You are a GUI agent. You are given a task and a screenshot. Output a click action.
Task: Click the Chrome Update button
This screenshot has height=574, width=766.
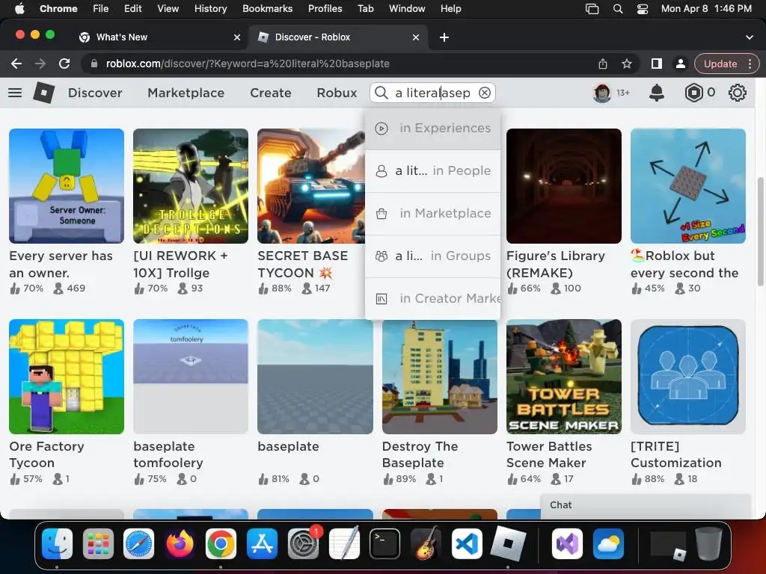pos(720,64)
